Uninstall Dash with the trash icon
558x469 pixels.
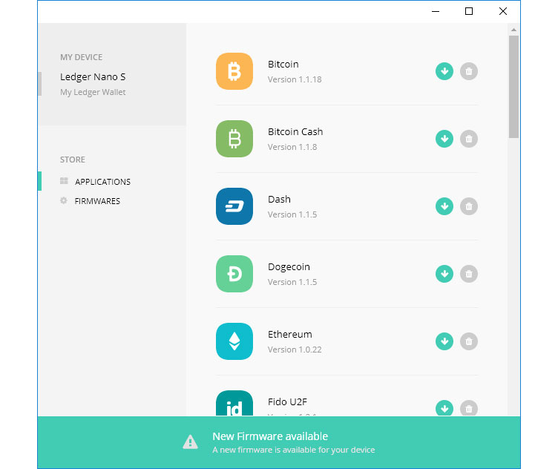coord(469,206)
